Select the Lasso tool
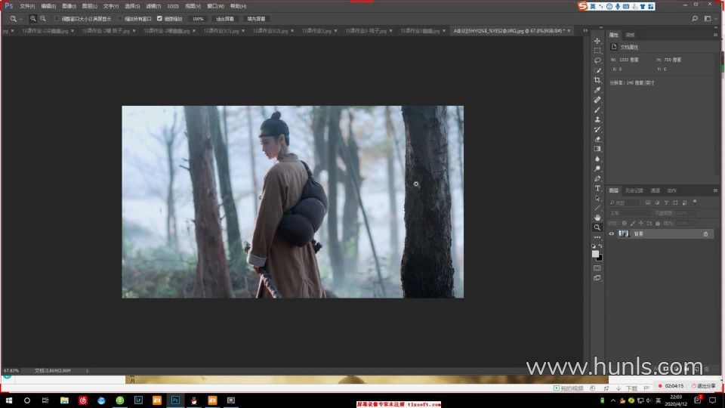The width and height of the screenshot is (725, 408). pyautogui.click(x=597, y=60)
